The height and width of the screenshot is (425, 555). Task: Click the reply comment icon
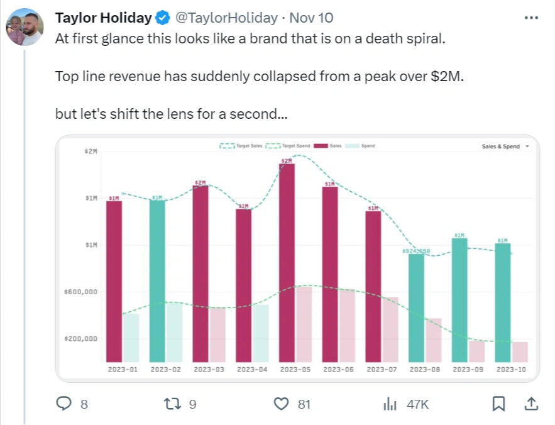click(x=64, y=404)
